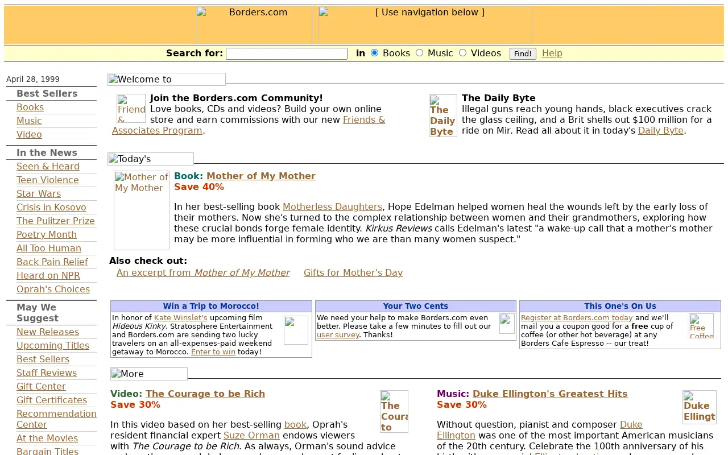Open the Daily Byte text link
728x455 pixels.
click(661, 130)
